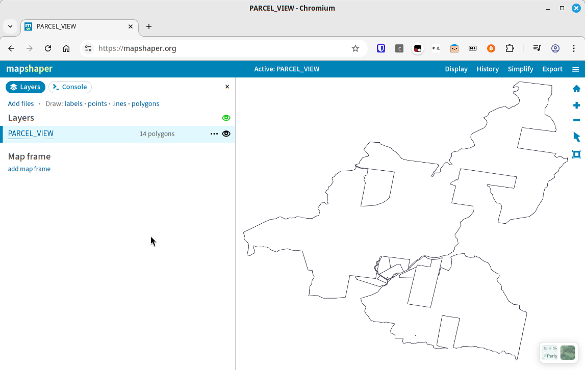Open the hamburger menu in mapshaper header
585x370 pixels.
[x=576, y=69]
